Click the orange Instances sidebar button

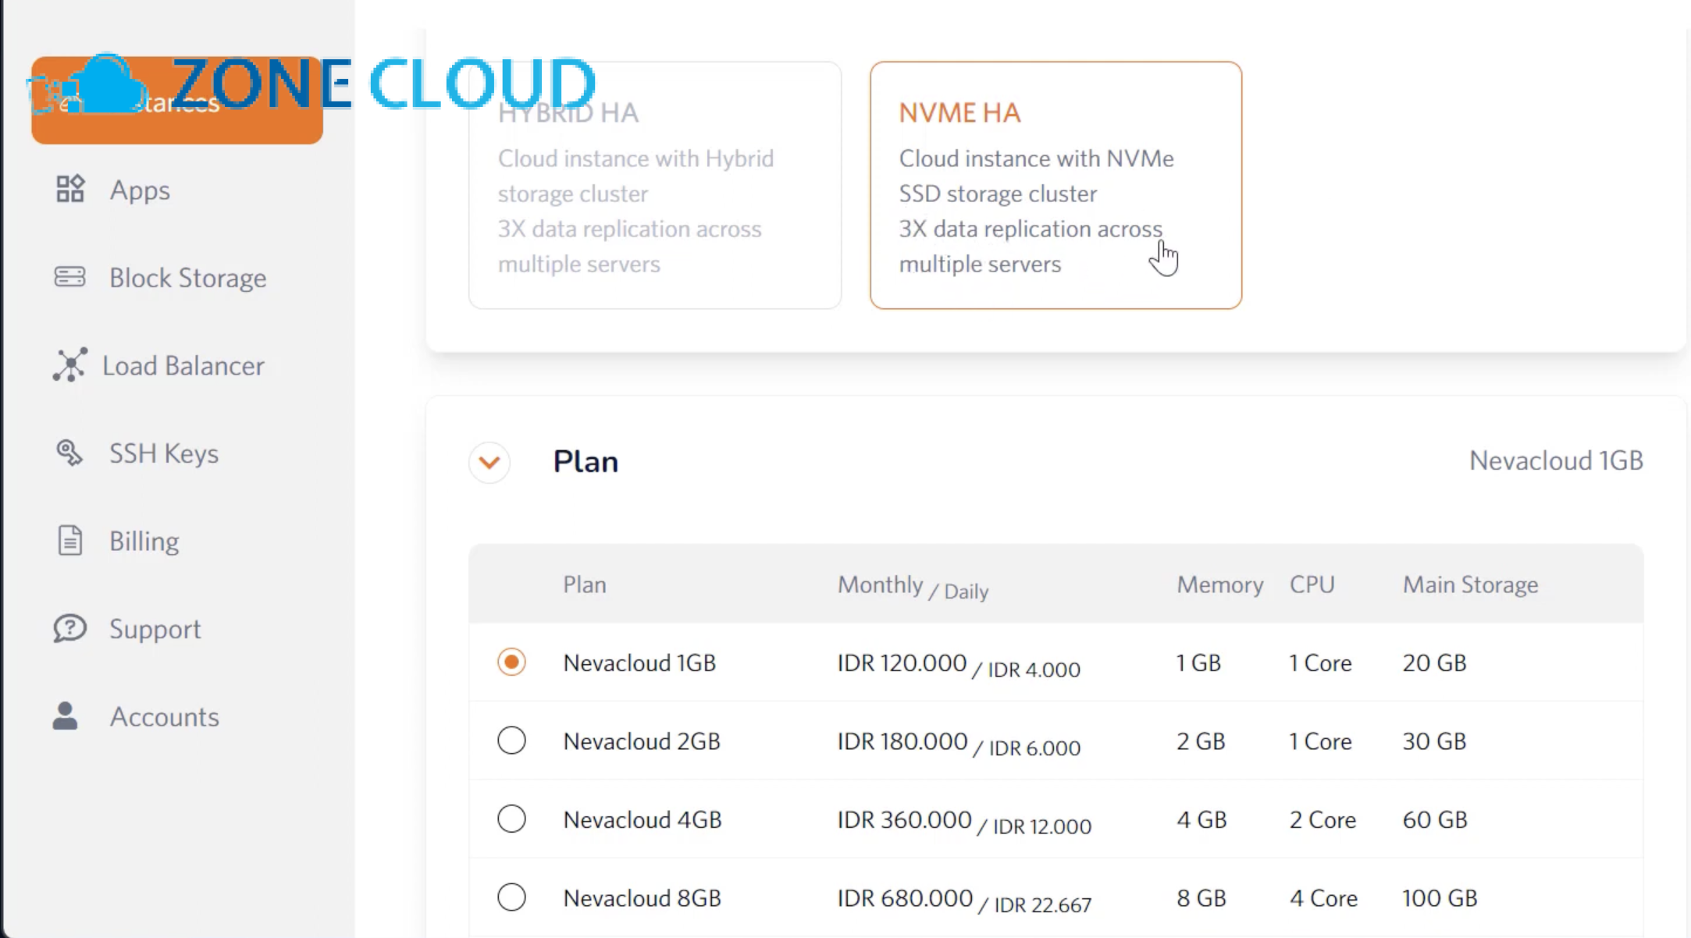click(177, 100)
